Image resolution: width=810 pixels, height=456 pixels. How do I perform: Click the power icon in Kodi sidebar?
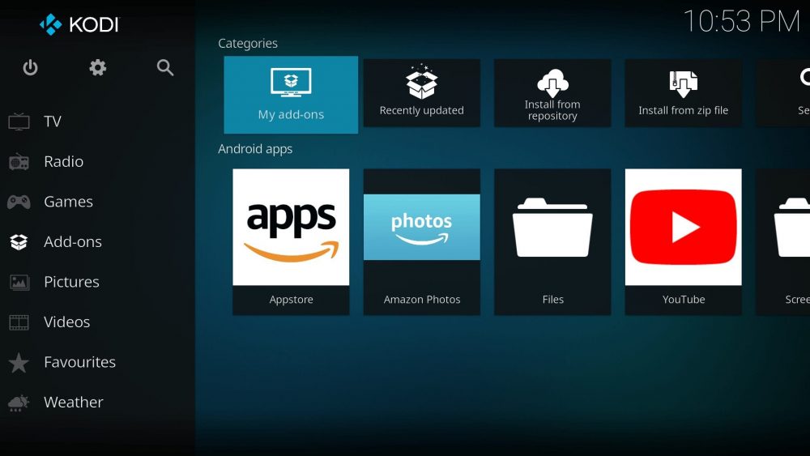tap(30, 68)
